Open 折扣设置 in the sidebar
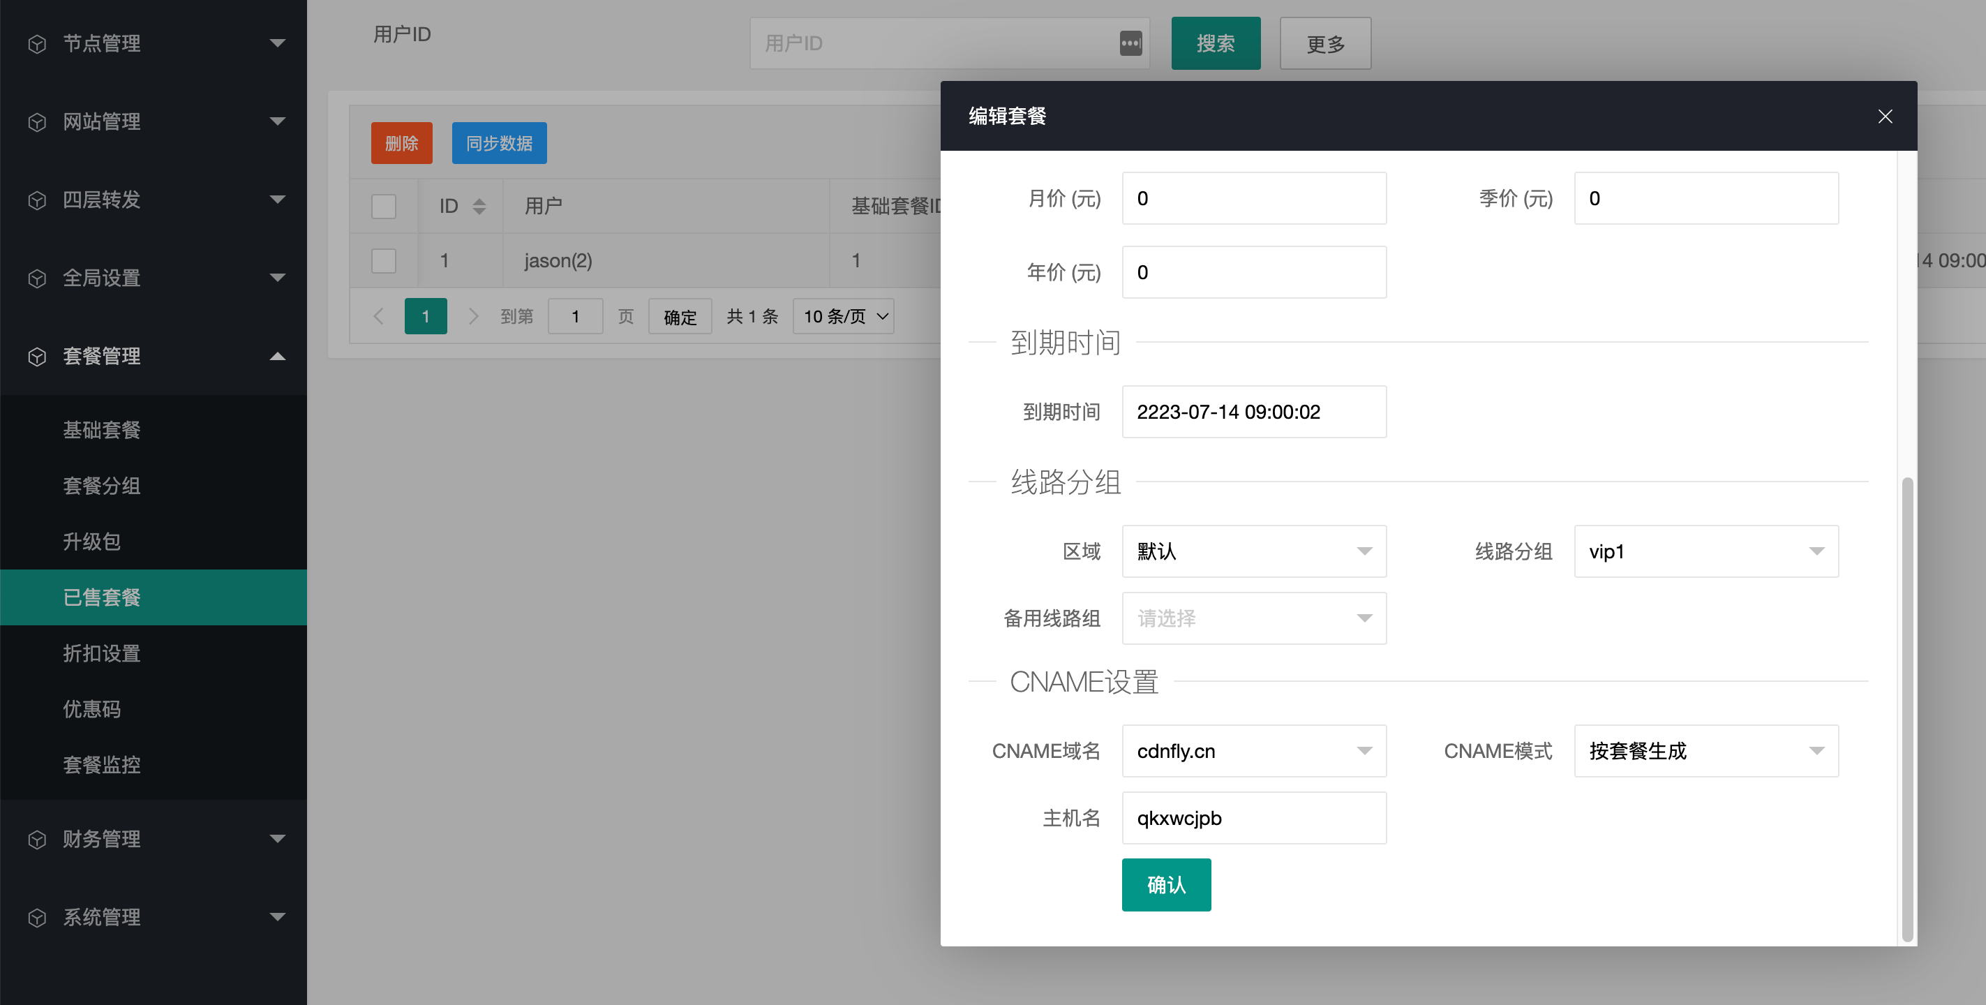1986x1005 pixels. tap(154, 654)
